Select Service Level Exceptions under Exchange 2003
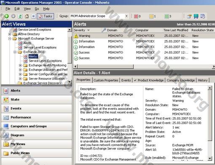This screenshot has height=165, width=215. (x=45, y=61)
